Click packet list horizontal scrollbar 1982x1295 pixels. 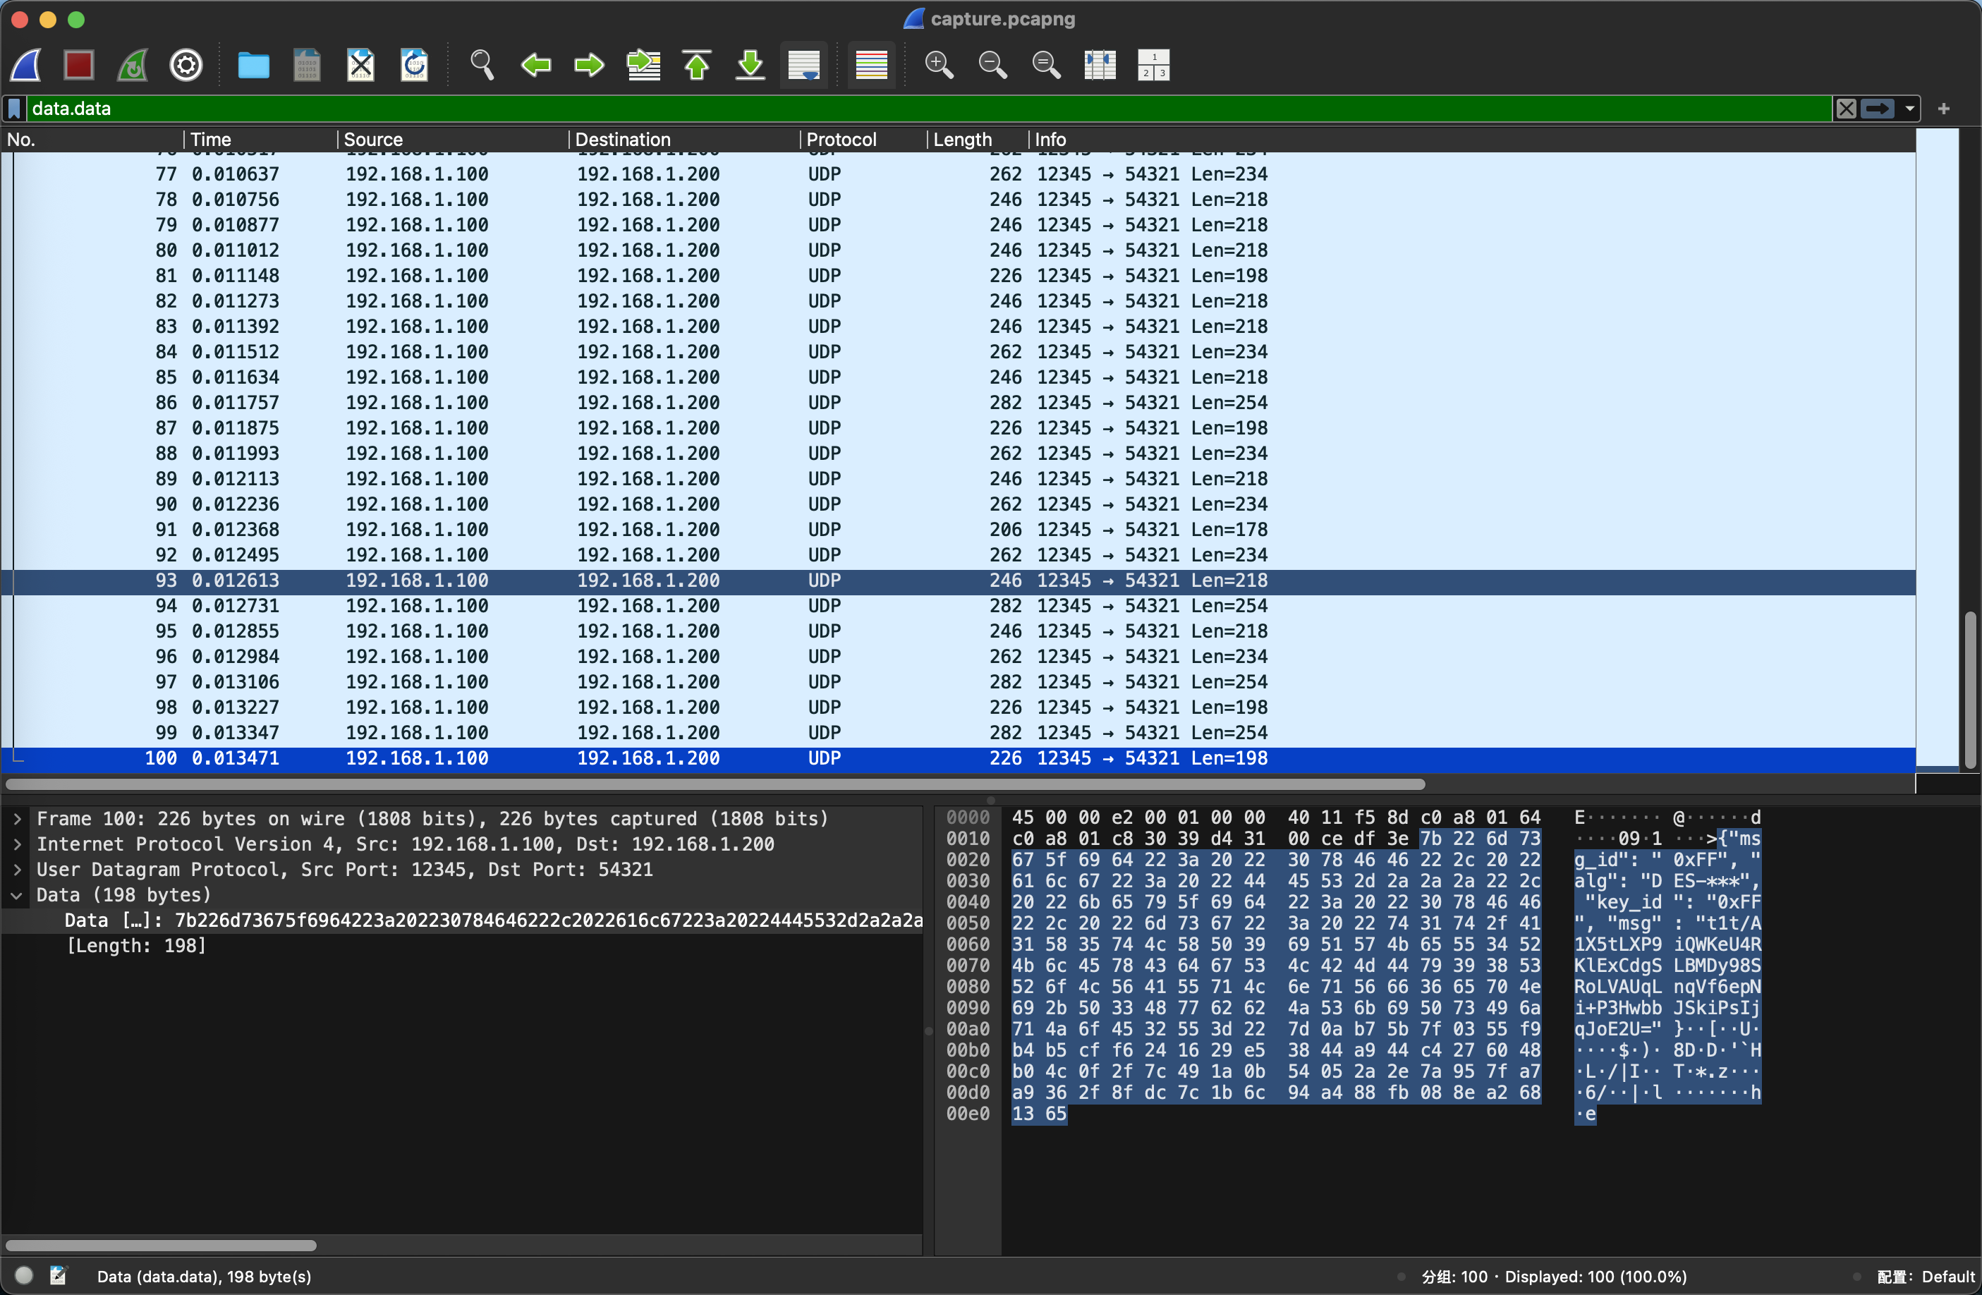(x=715, y=784)
